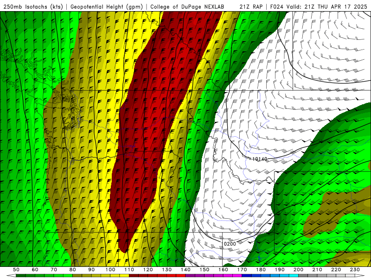Click the '180' value on the color scale

click(x=261, y=270)
